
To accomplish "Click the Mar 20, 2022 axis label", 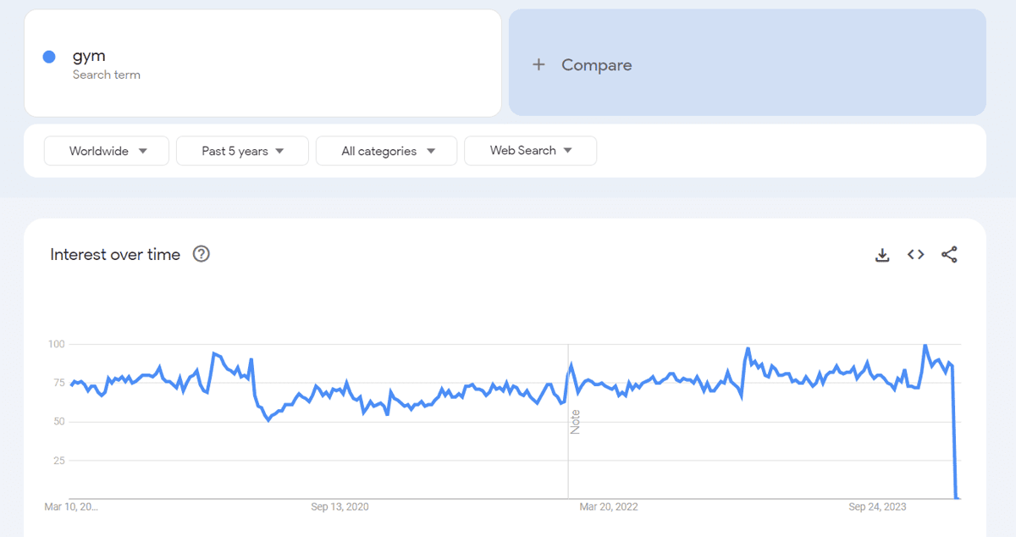I will (x=609, y=507).
